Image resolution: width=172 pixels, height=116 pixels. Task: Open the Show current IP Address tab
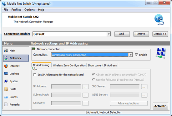point(102,65)
